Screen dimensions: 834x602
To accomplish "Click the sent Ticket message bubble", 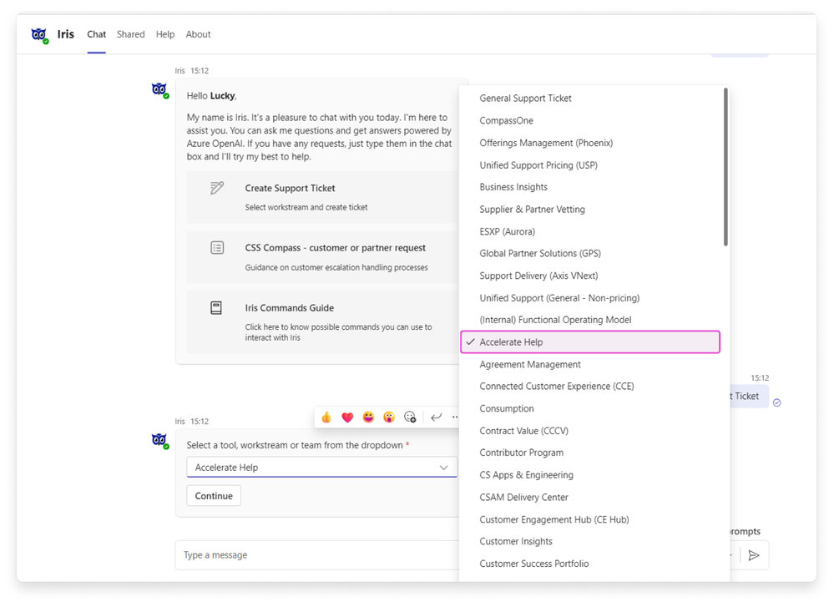I will [x=749, y=397].
